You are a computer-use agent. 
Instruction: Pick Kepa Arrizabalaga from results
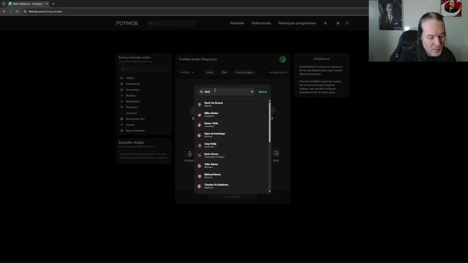tap(233, 135)
